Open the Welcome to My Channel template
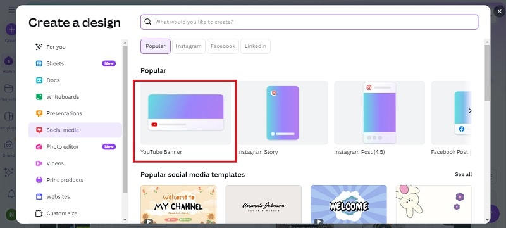Viewport: 506px width, 228px height. pos(178,204)
